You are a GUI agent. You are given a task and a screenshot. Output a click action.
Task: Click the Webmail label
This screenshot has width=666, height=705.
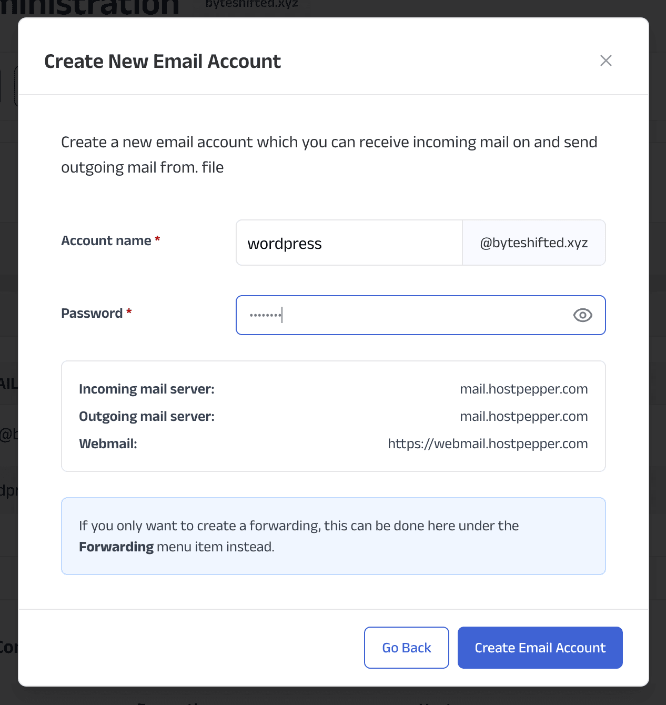coord(108,444)
